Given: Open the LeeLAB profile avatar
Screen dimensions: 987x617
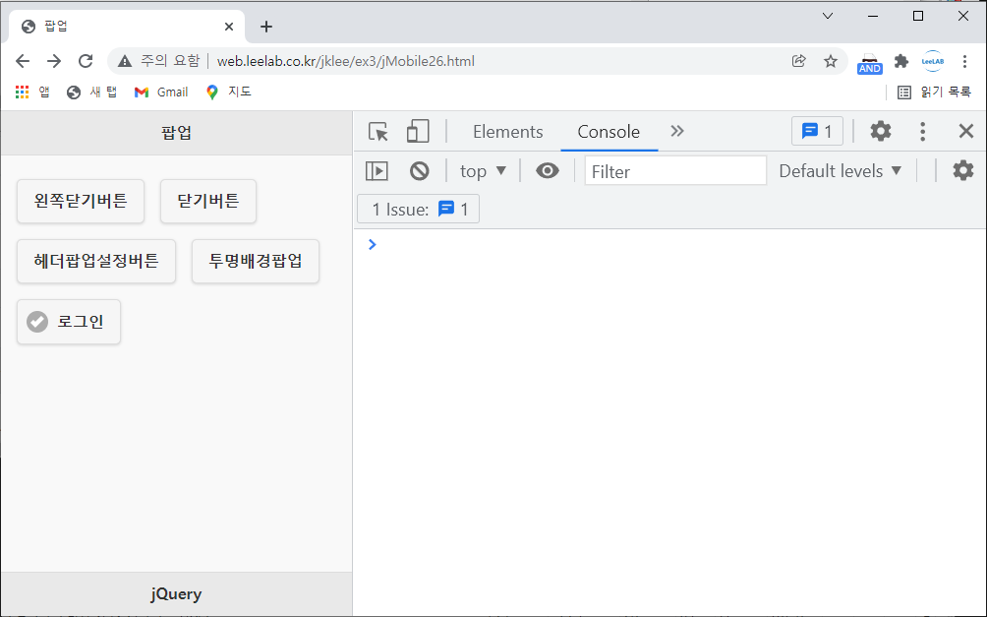Looking at the screenshot, I should [x=933, y=61].
